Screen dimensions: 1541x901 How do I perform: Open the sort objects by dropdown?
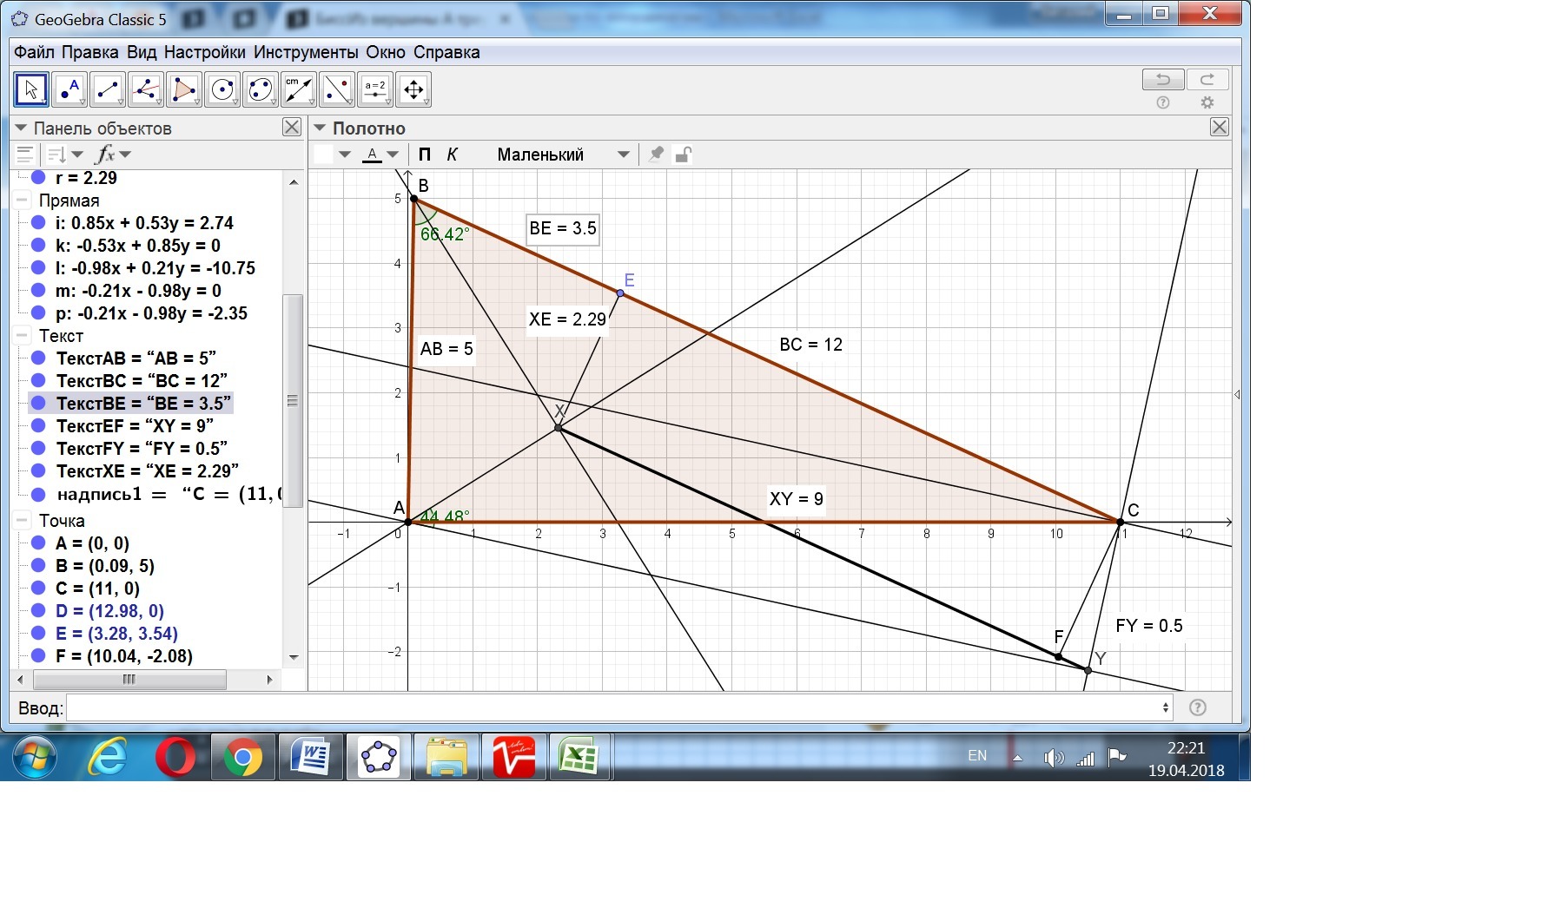[x=65, y=155]
